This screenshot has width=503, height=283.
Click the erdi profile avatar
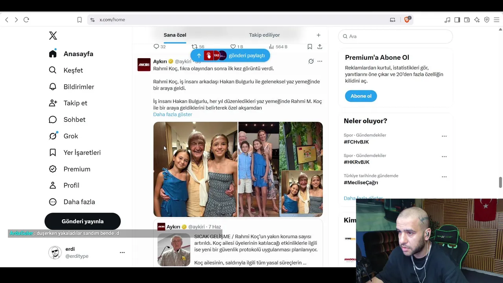tap(55, 253)
